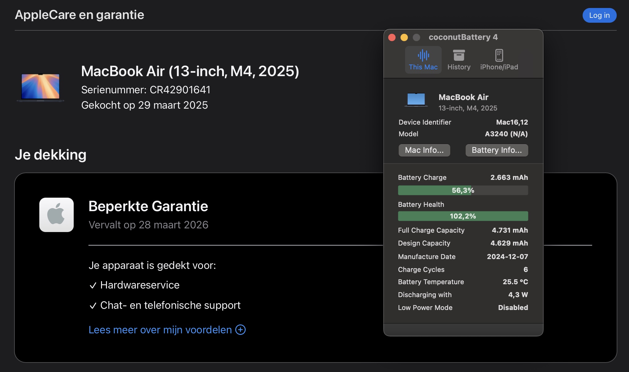The height and width of the screenshot is (372, 629).
Task: Click the 13-inch, M4, 2025 subtitle
Action: 468,108
